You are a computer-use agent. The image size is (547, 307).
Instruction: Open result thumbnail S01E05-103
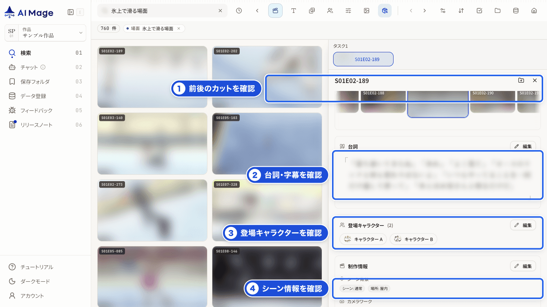[x=267, y=144]
